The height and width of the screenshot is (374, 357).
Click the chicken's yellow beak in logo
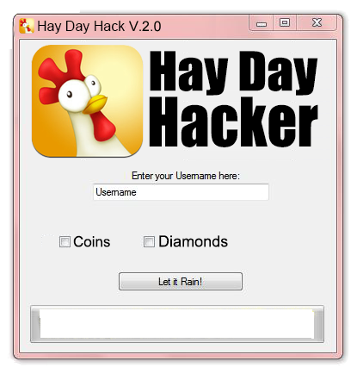(95, 104)
